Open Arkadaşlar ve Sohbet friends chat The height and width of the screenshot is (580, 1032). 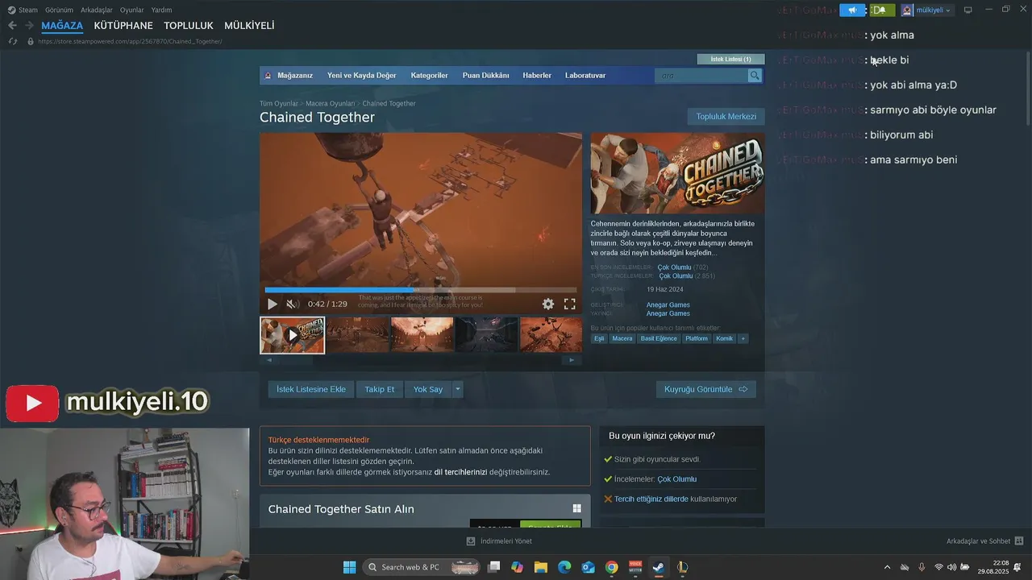[x=984, y=541]
